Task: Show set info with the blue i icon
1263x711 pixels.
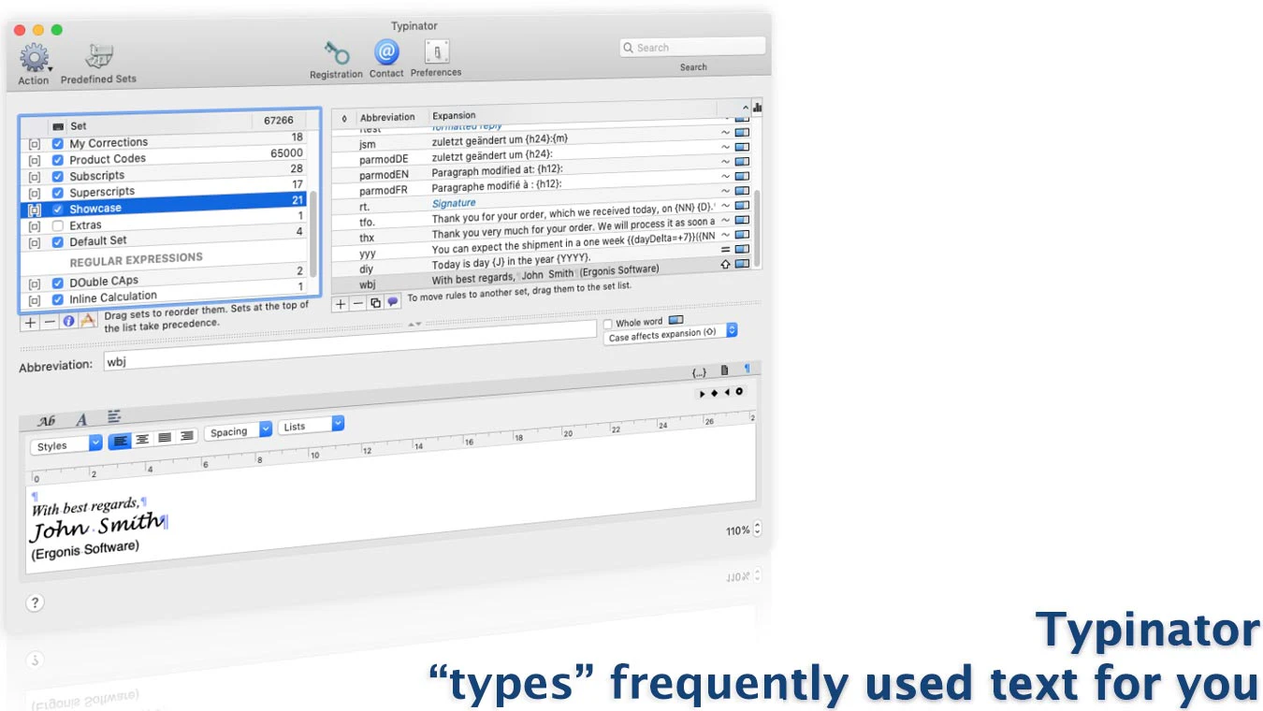Action: coord(69,321)
